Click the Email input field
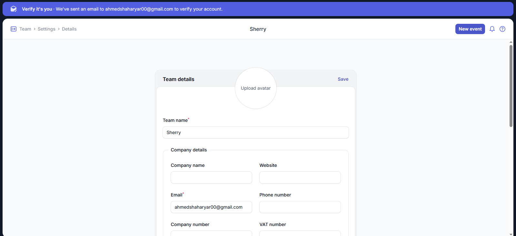The height and width of the screenshot is (236, 516). point(211,207)
